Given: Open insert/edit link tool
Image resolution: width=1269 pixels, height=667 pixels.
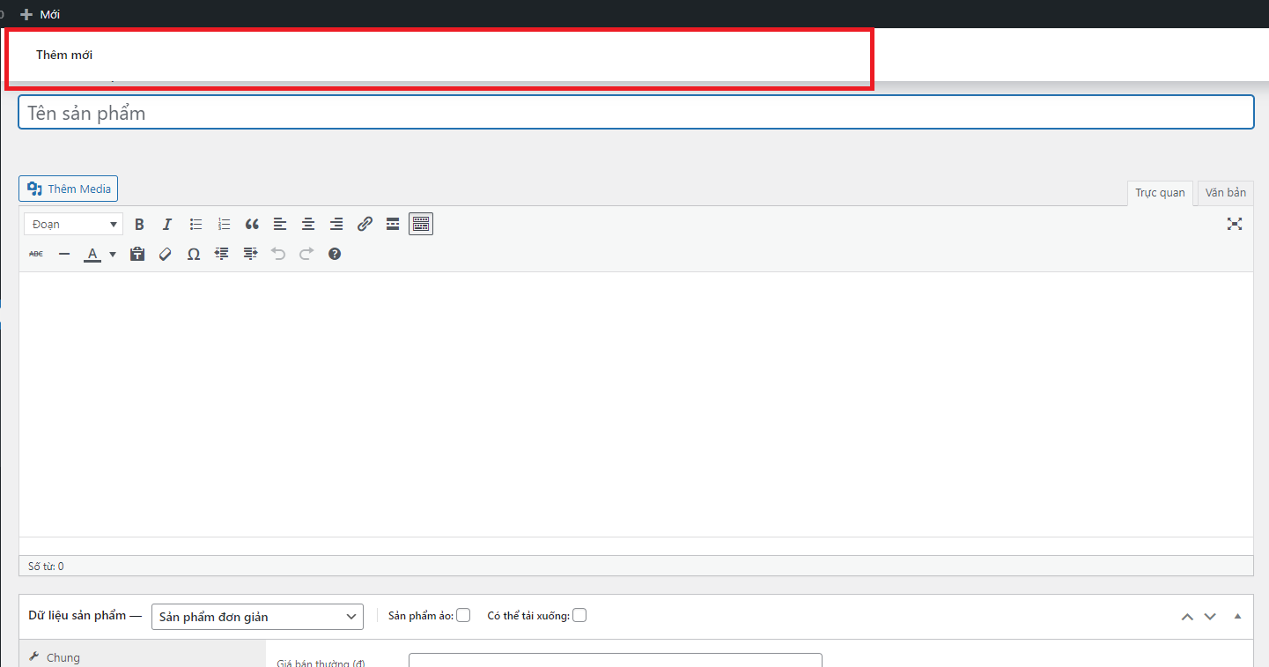Looking at the screenshot, I should click(365, 225).
